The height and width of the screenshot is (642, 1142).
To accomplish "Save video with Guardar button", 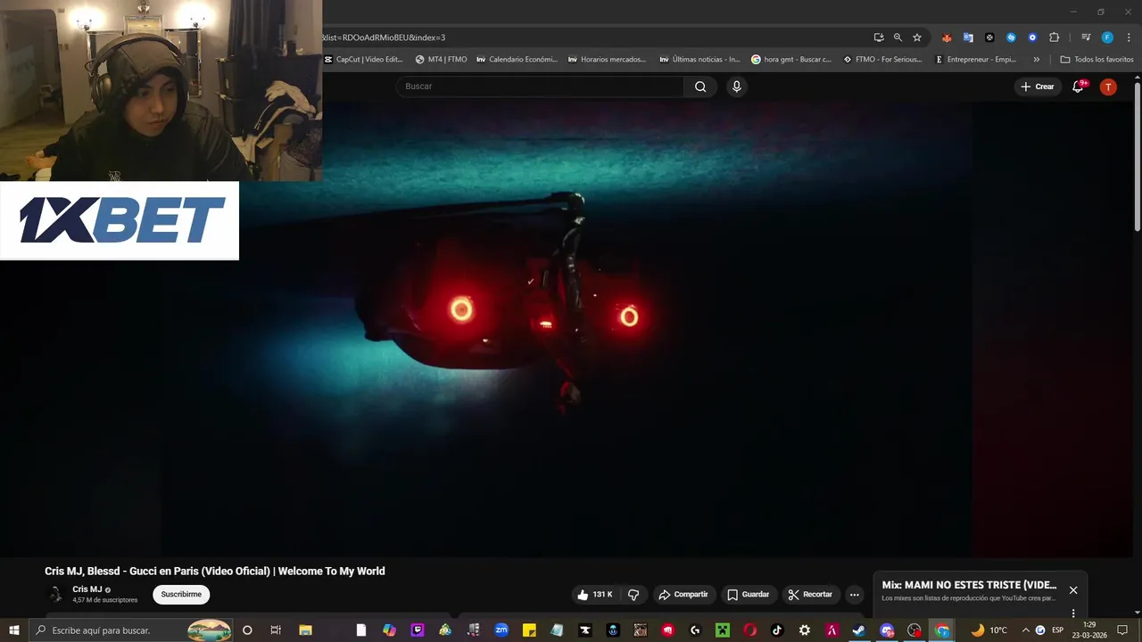I will (x=748, y=595).
